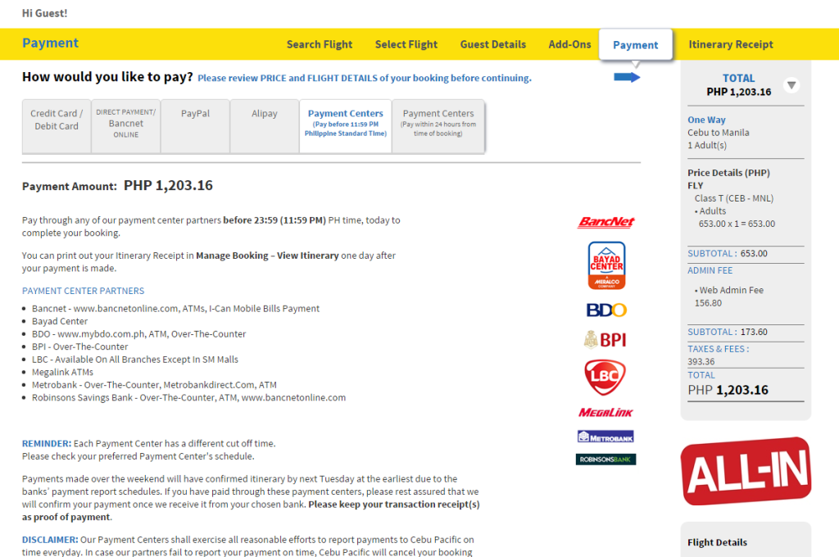Click Cebu to Manila route text

[x=718, y=133]
